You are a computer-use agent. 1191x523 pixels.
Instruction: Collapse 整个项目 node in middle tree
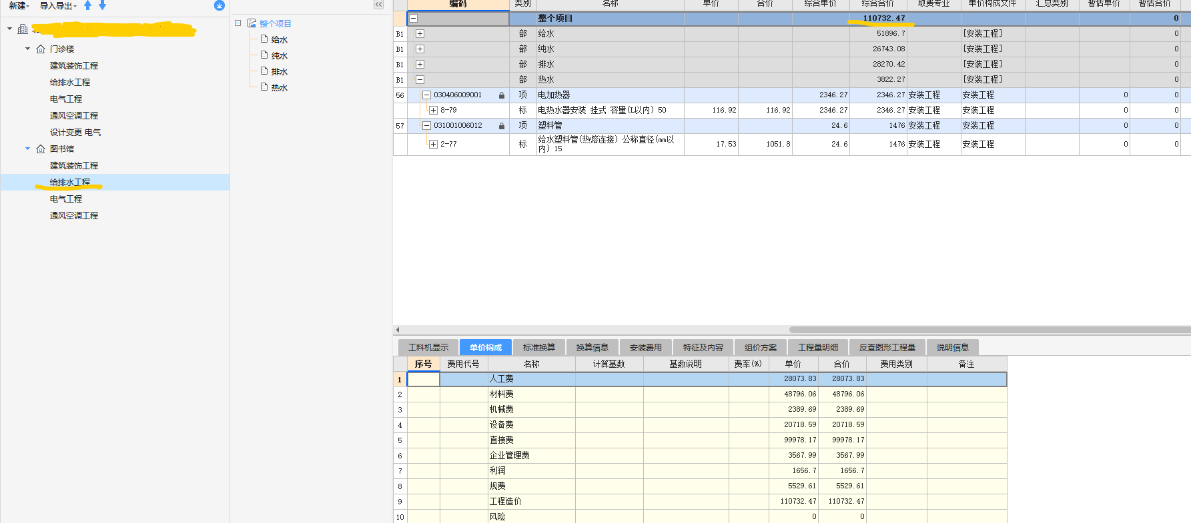[238, 23]
